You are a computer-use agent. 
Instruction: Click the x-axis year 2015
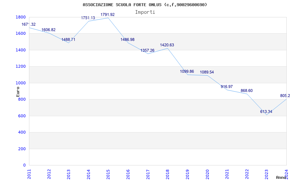pyautogui.click(x=108, y=174)
